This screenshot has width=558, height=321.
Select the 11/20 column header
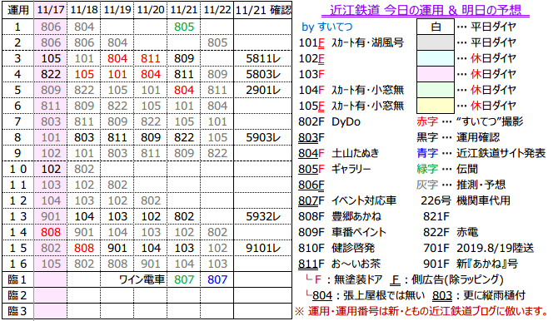tap(151, 10)
